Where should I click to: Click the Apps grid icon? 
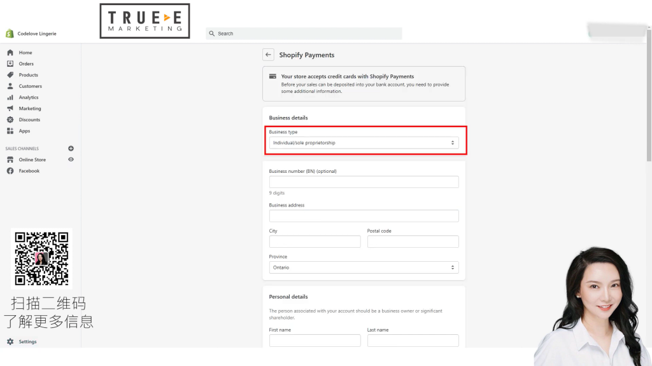click(10, 131)
